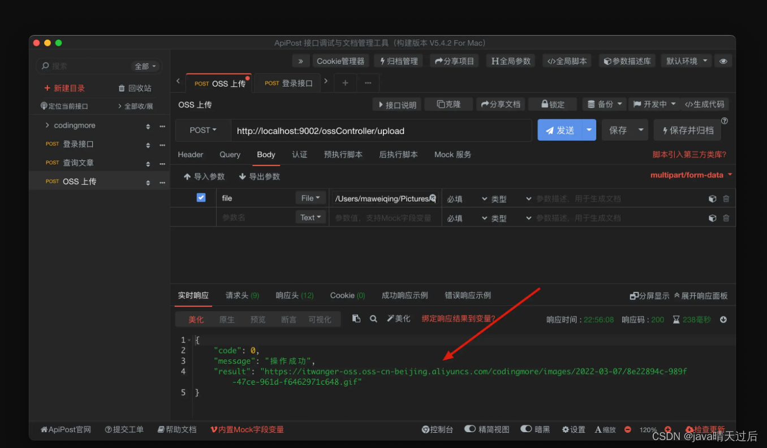The height and width of the screenshot is (448, 767).
Task: Open the 全局脚本 editor
Action: click(567, 60)
